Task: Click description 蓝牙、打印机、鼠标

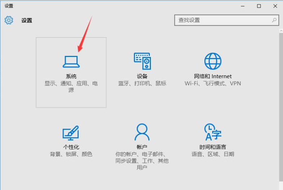Action: (x=142, y=83)
